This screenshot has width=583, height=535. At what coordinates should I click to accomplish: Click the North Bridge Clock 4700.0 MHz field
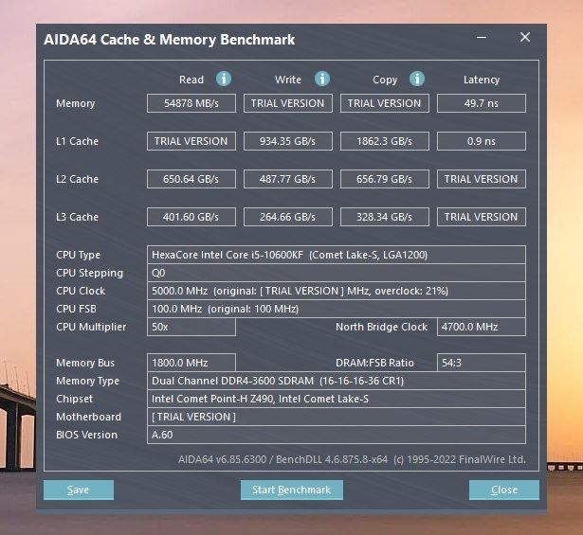(482, 327)
